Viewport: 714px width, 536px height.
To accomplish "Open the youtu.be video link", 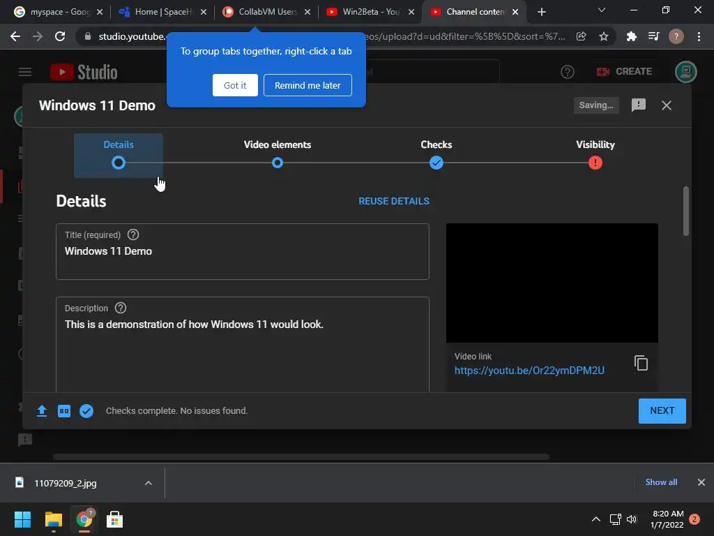I will 529,371.
